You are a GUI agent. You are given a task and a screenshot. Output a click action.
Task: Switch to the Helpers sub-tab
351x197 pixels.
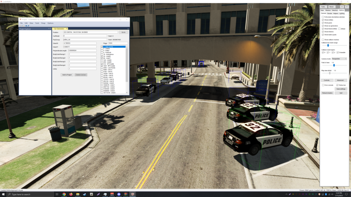(336, 13)
